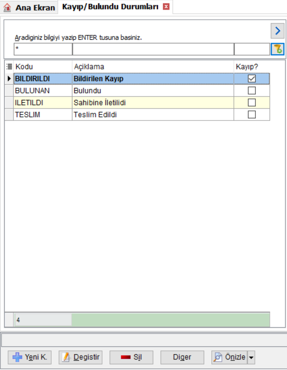Viewport: 287px width, 370px height.
Task: Click the Degistir button with pencil icon
Action: tap(80, 357)
